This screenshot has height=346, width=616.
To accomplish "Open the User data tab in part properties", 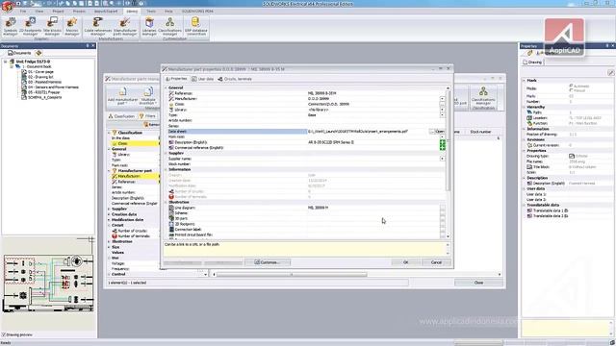I will [203, 79].
